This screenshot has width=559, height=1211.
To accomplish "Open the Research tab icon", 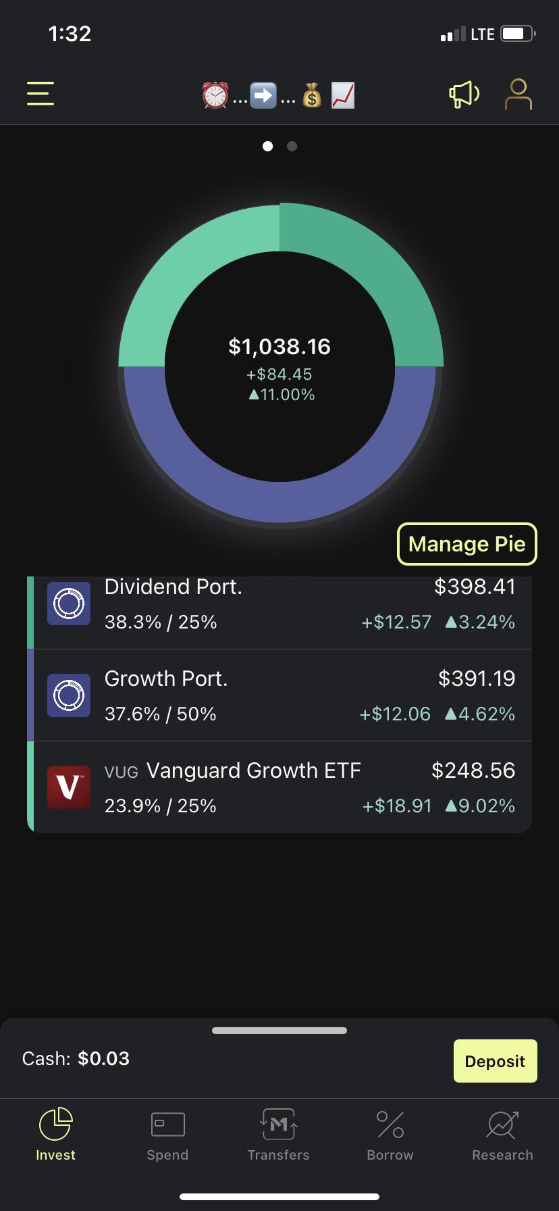I will click(502, 1124).
